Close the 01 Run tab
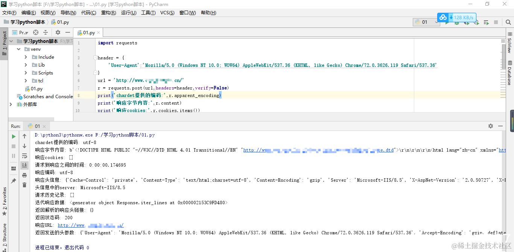 pos(44,126)
